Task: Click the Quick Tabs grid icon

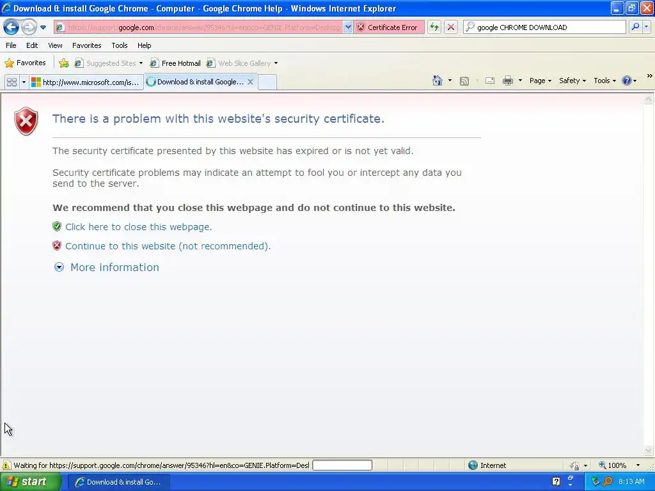Action: (12, 82)
